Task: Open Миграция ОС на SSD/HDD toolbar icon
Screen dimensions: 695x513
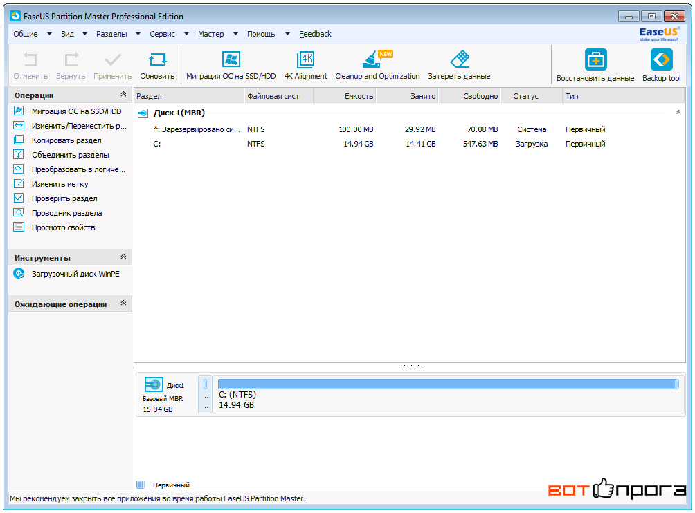Action: click(231, 59)
